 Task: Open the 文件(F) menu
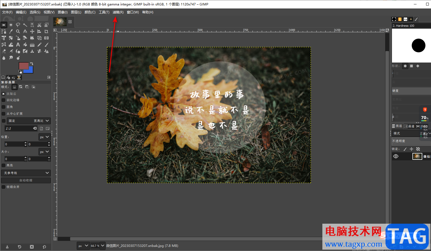(7, 12)
